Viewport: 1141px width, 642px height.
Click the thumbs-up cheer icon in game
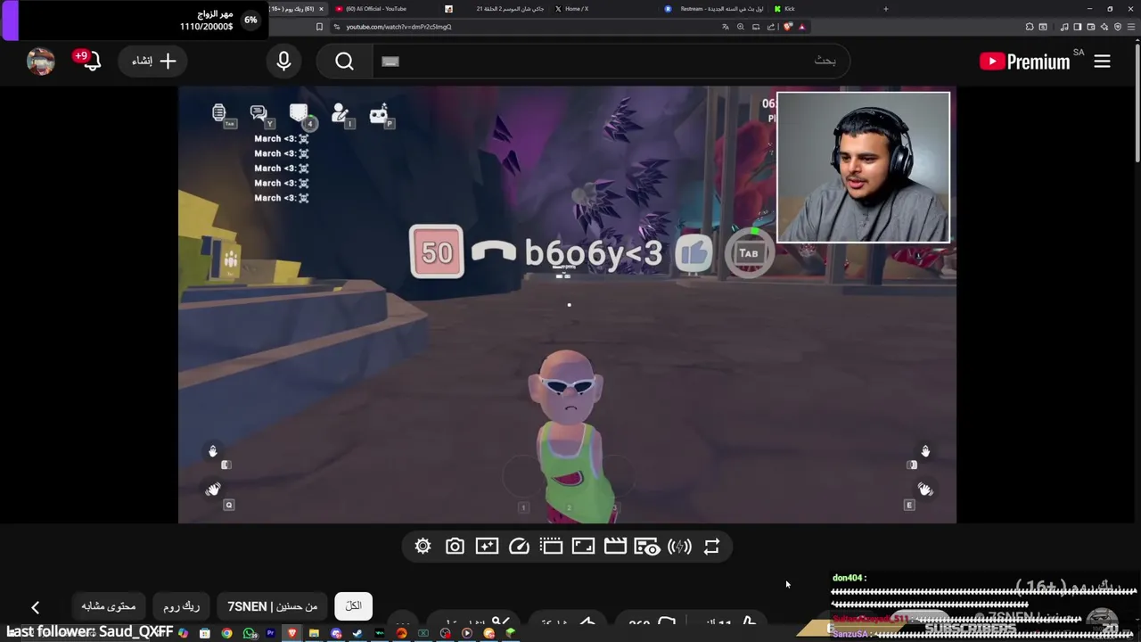[x=694, y=253]
